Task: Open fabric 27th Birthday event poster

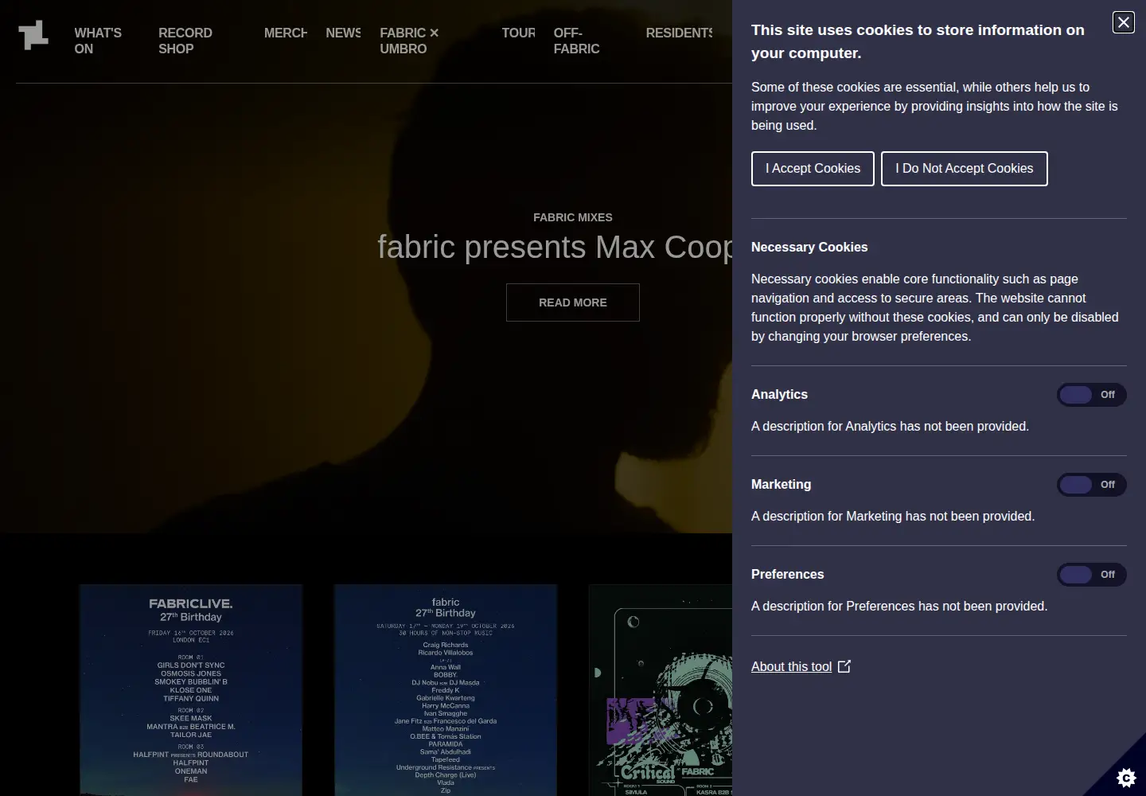Action: point(446,690)
